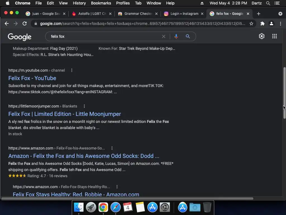Viewport: 286px width, 215px height.
Task: Open Finder from the Dock
Action: 78,207
